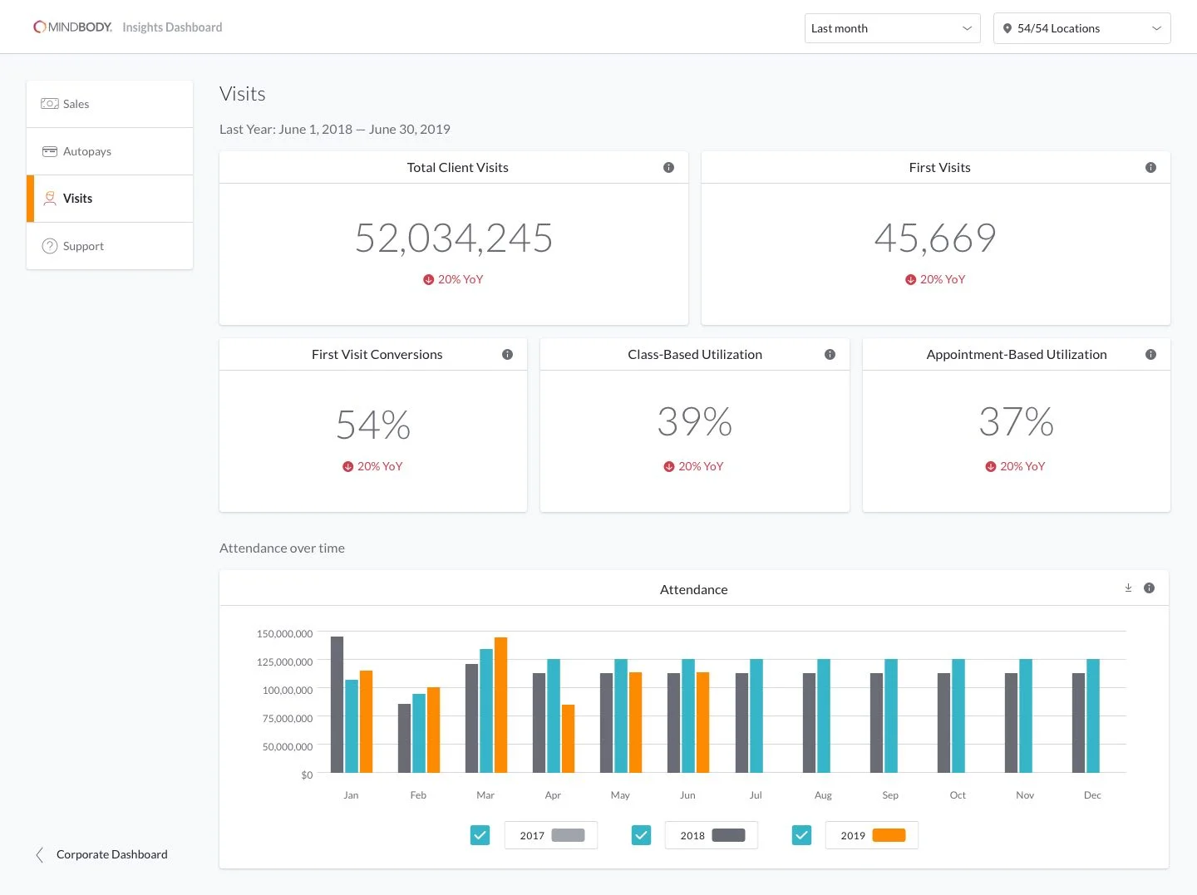The image size is (1197, 895).
Task: Click the Visits page heading
Action: [x=243, y=94]
